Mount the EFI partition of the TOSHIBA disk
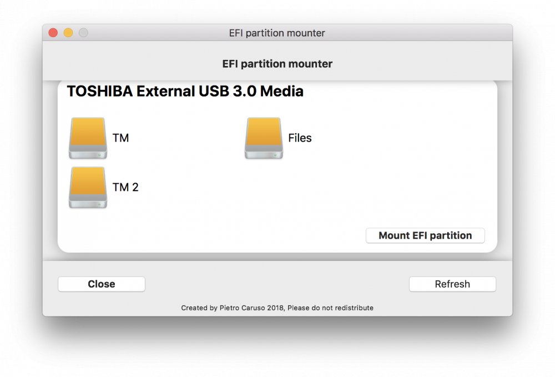The image size is (555, 377). coord(425,235)
